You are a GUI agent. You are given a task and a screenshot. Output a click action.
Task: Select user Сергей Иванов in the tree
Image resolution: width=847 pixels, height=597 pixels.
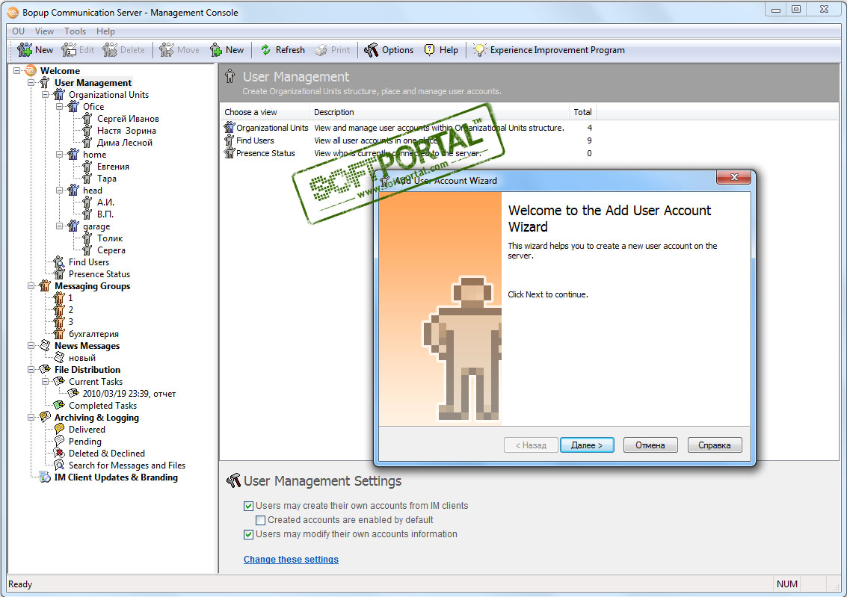tap(128, 119)
